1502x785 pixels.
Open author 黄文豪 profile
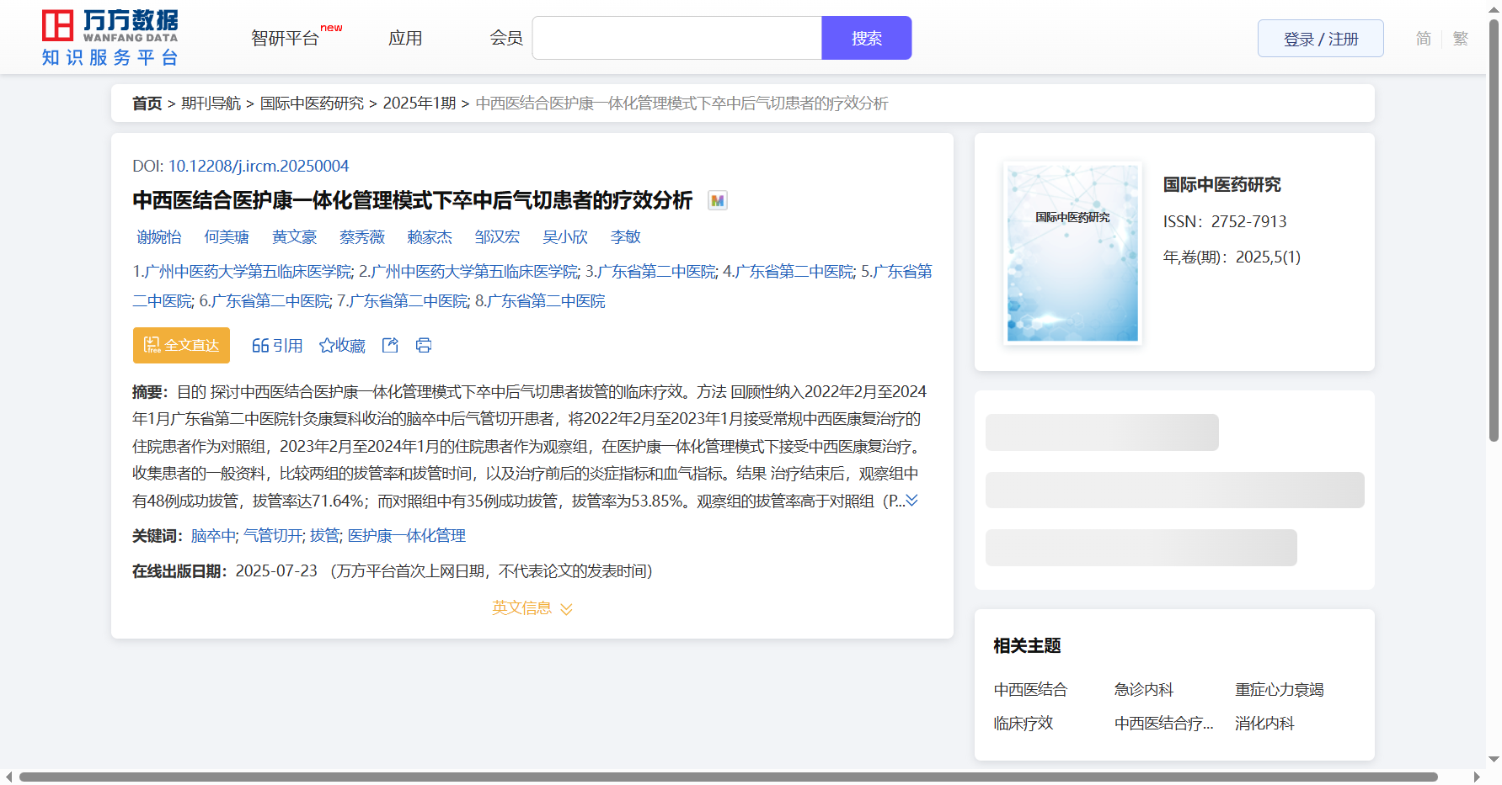295,237
